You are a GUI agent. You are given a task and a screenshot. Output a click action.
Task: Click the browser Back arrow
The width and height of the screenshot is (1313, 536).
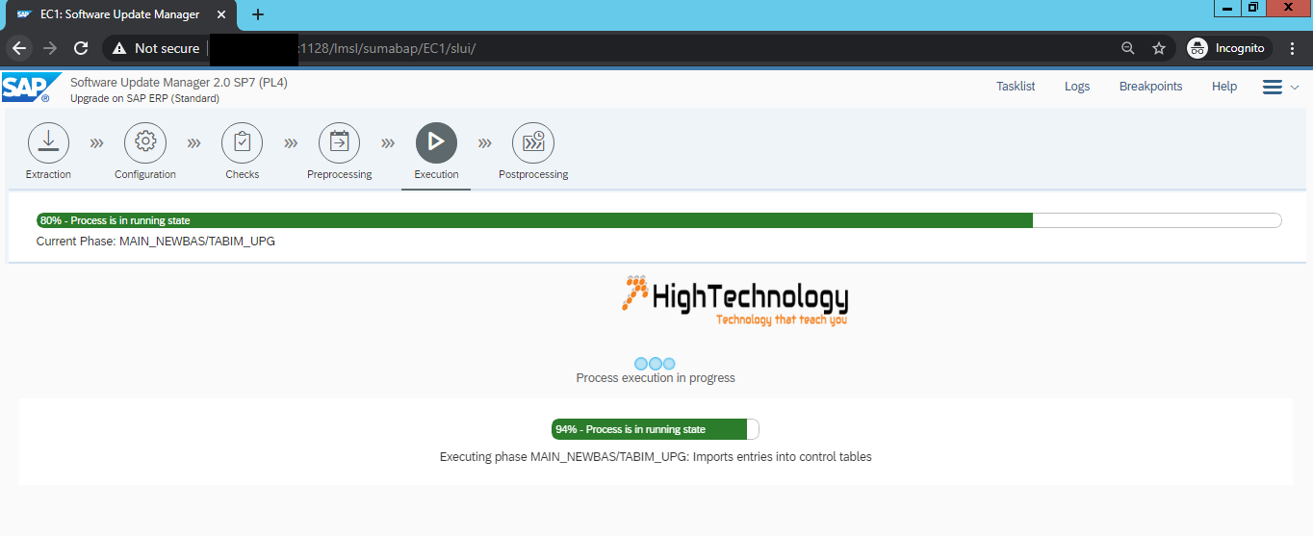(19, 48)
